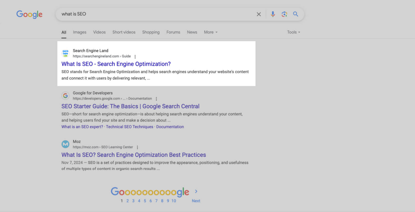Click the 'Moz' site name
The height and width of the screenshot is (212, 415).
click(77, 142)
